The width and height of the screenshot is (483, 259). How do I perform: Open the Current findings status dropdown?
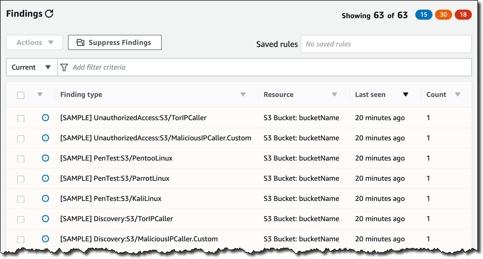31,67
